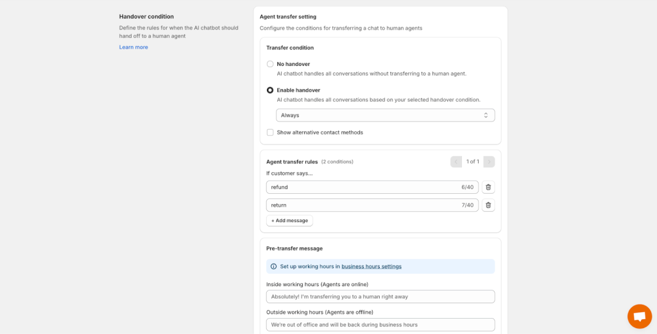Focus the Outside working hours message field
Image resolution: width=657 pixels, height=334 pixels.
click(380, 324)
